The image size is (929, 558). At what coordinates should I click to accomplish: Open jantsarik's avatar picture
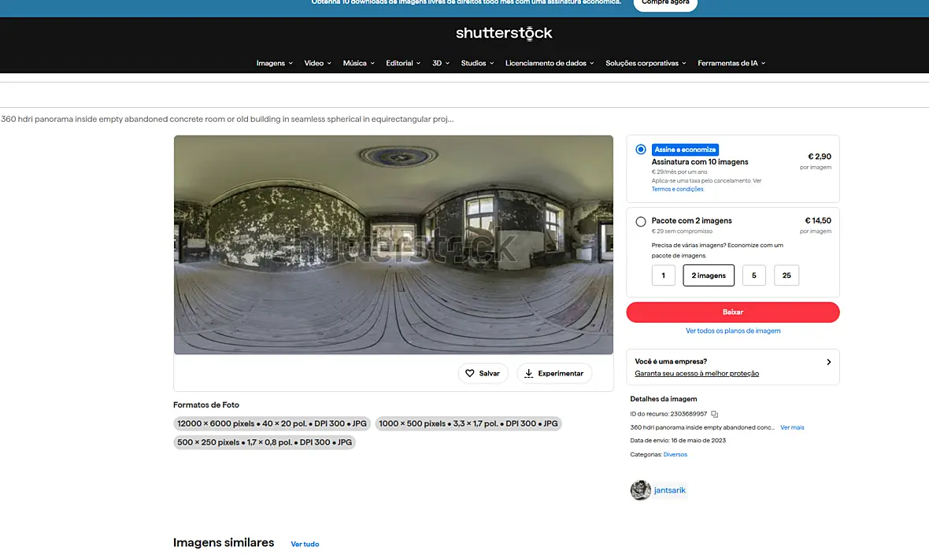641,490
